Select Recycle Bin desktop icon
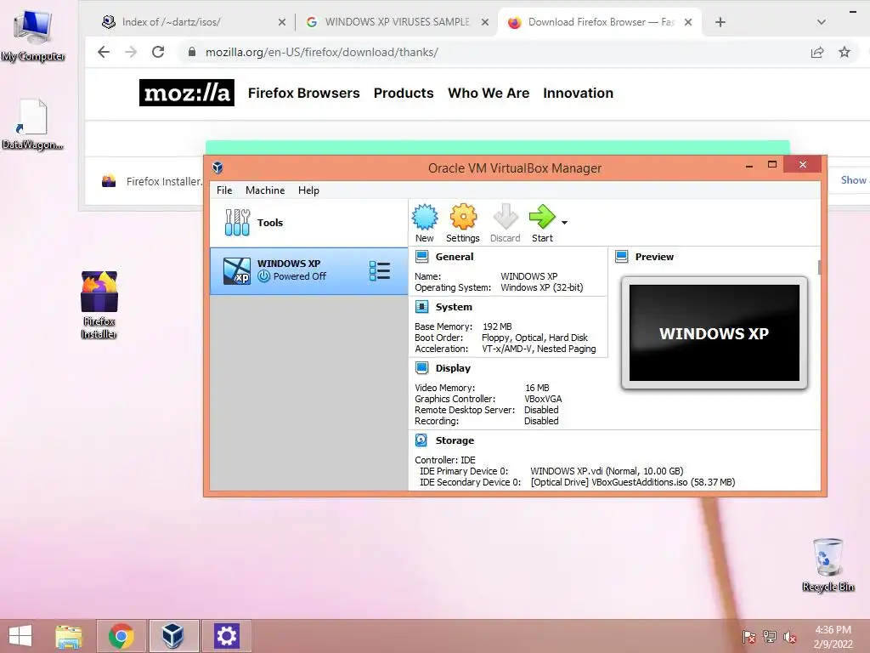This screenshot has height=653, width=870. coord(828,565)
